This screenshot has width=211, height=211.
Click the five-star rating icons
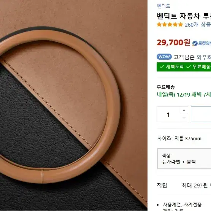[170, 24]
